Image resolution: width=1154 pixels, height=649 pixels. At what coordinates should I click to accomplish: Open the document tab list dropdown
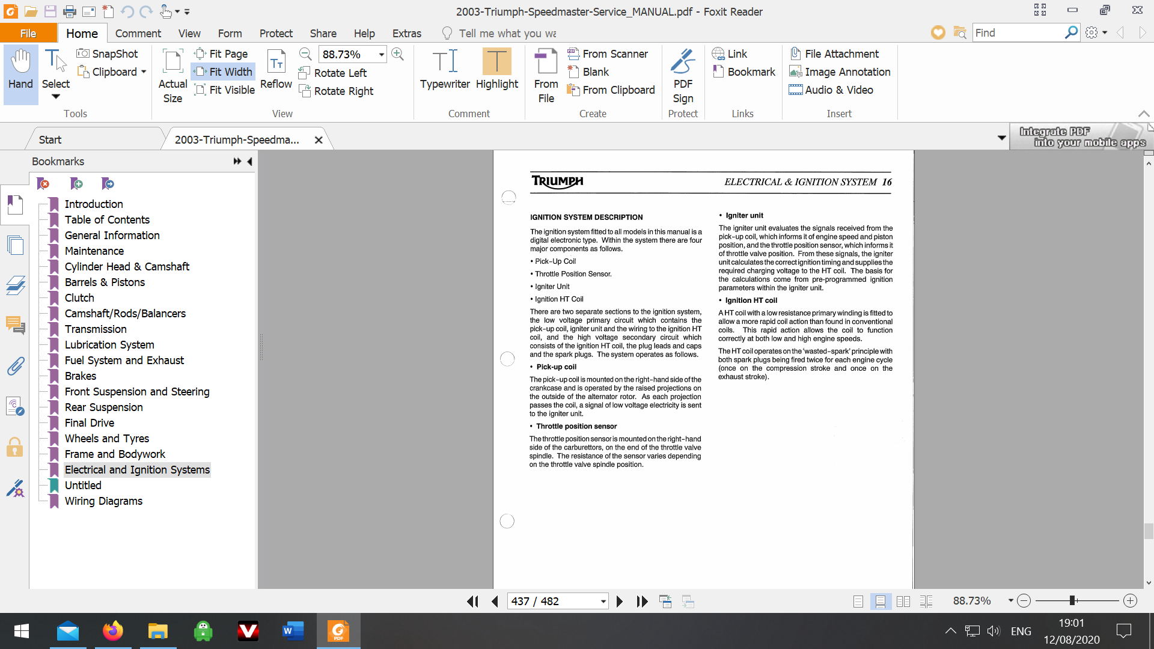coord(1001,138)
